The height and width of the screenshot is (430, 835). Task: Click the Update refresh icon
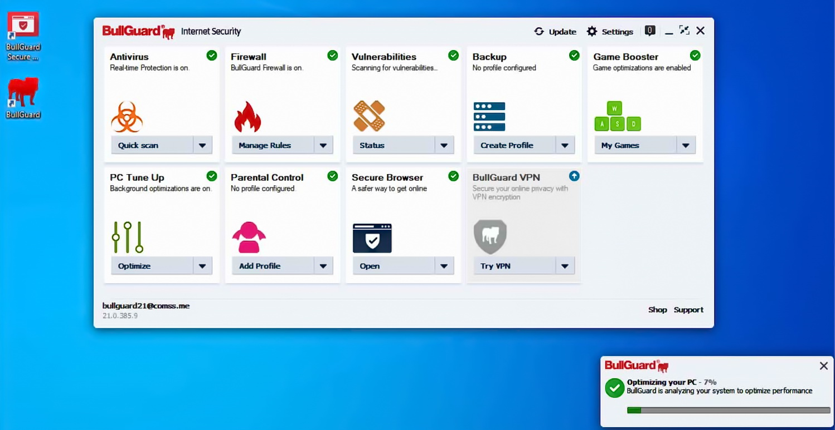(x=539, y=31)
